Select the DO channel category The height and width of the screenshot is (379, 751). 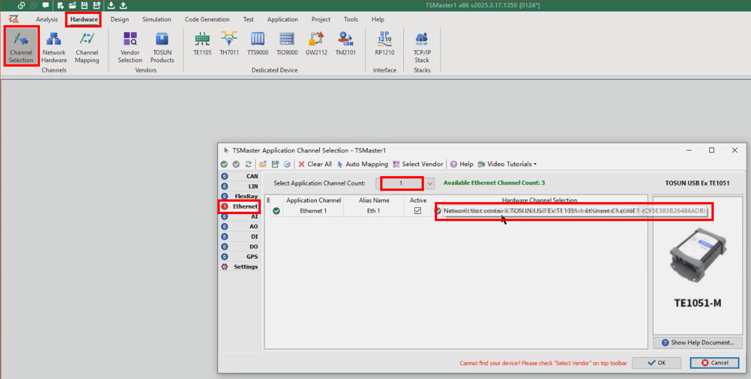tap(240, 247)
